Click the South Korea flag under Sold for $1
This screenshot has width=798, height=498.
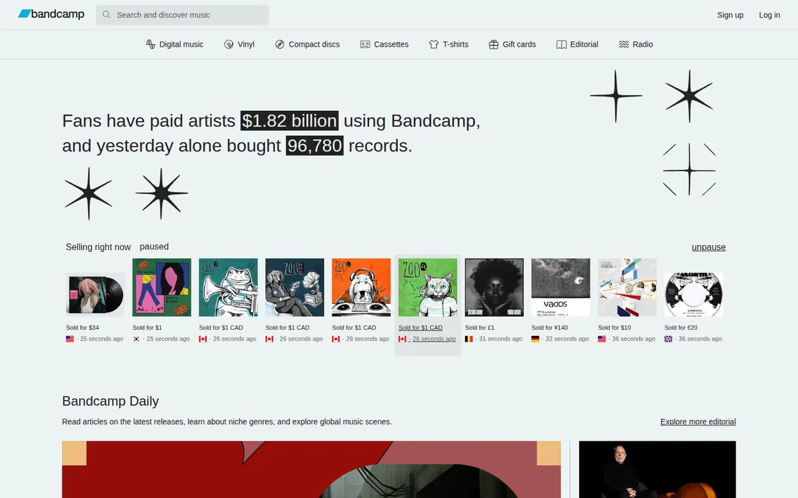(x=137, y=339)
